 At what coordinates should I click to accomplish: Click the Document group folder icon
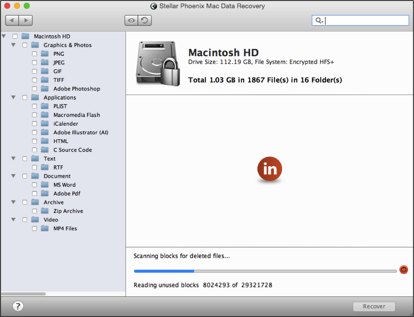[35, 175]
